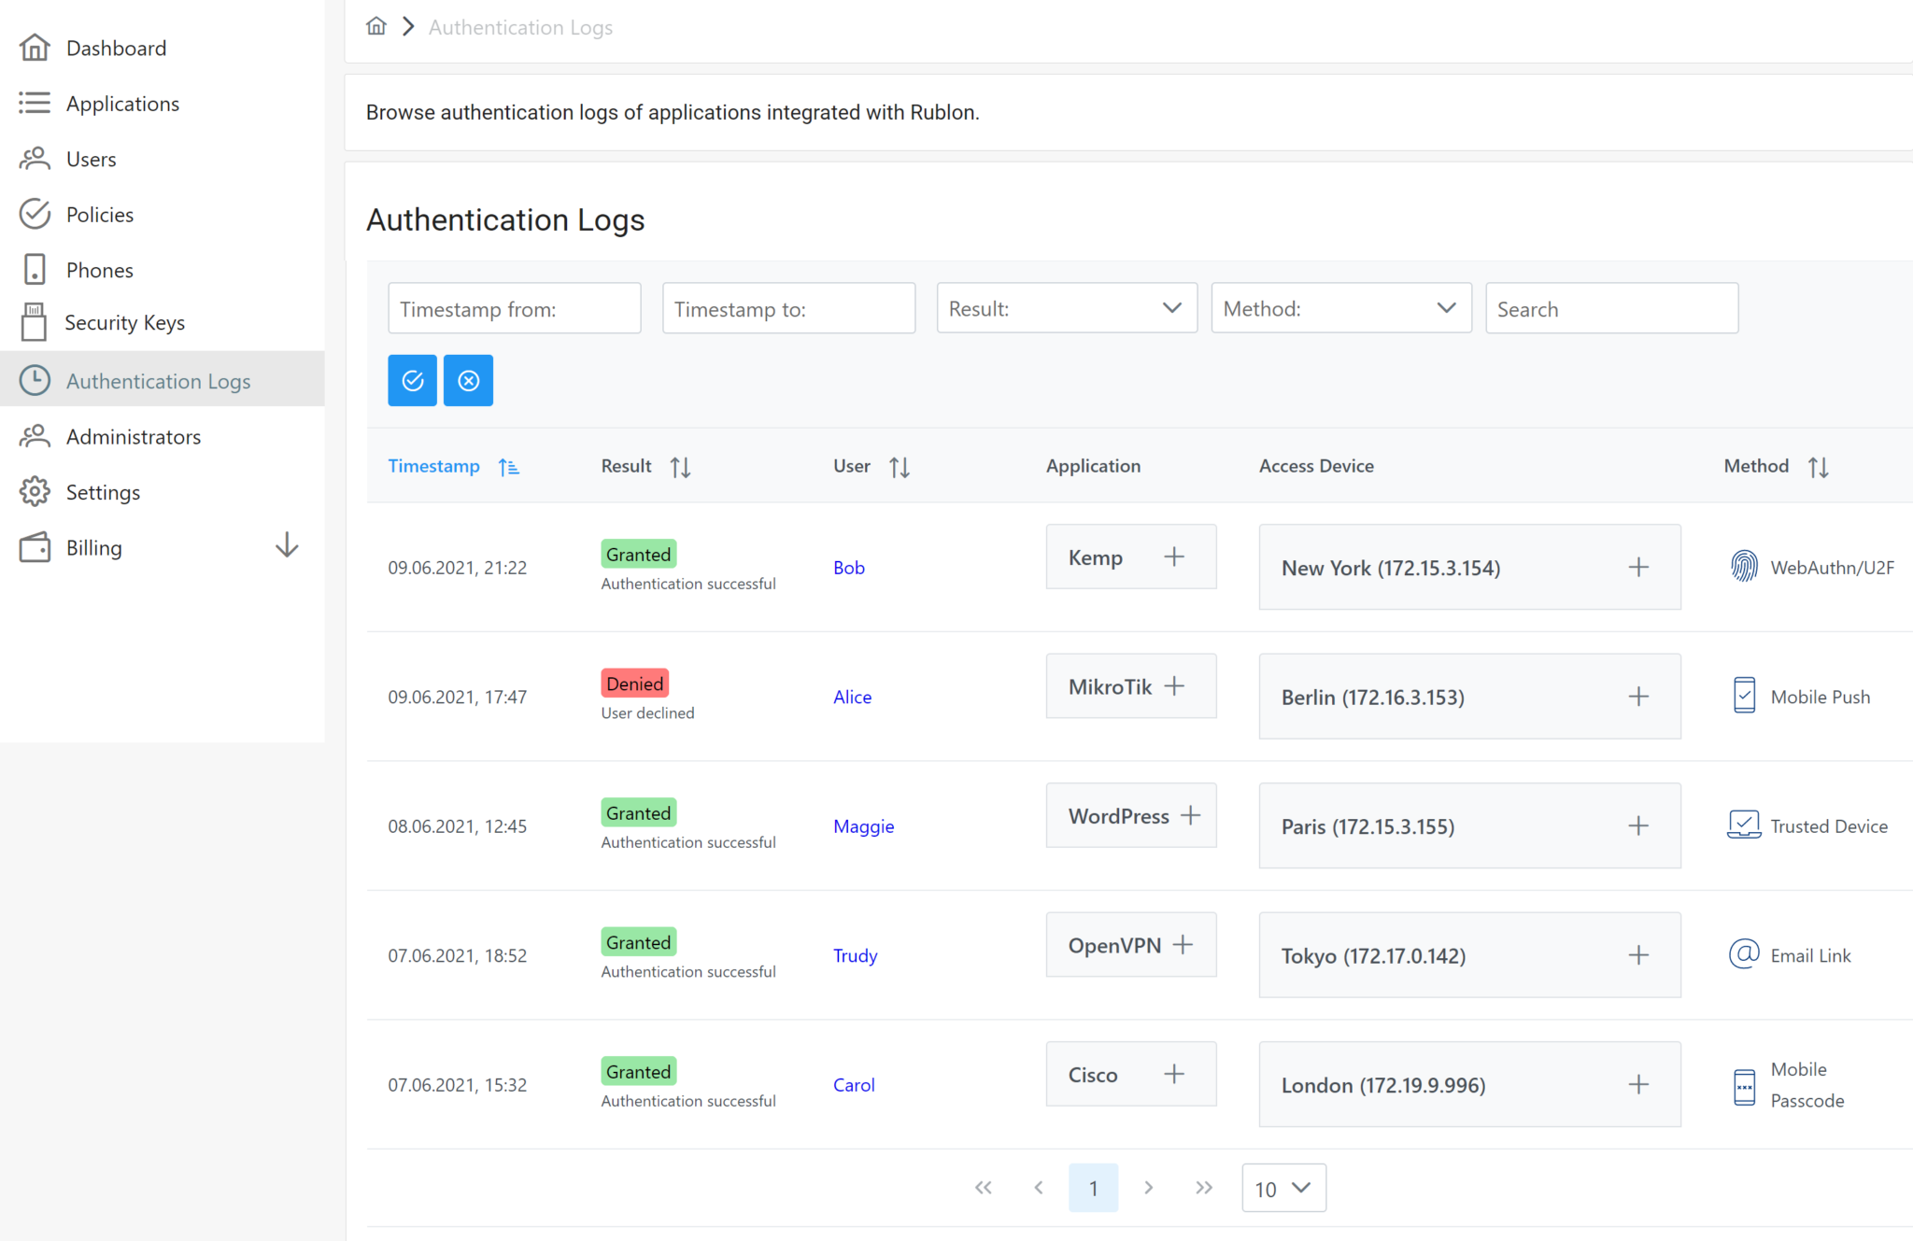
Task: Expand the Tokyo access device details
Action: [x=1638, y=955]
